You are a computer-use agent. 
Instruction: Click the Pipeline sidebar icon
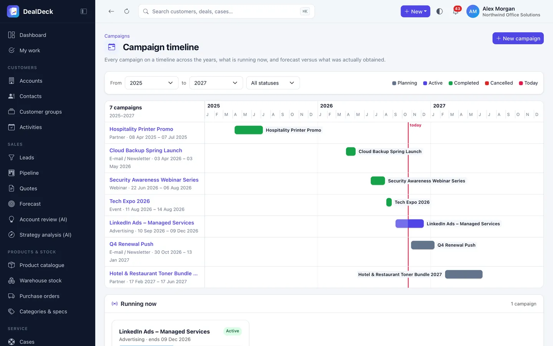point(12,173)
